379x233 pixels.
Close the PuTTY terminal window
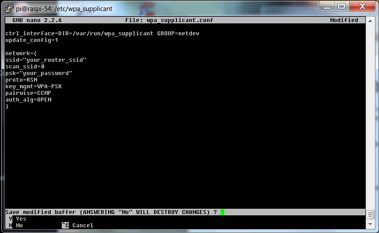[362, 6]
